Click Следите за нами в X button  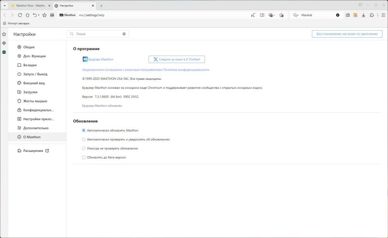177,59
